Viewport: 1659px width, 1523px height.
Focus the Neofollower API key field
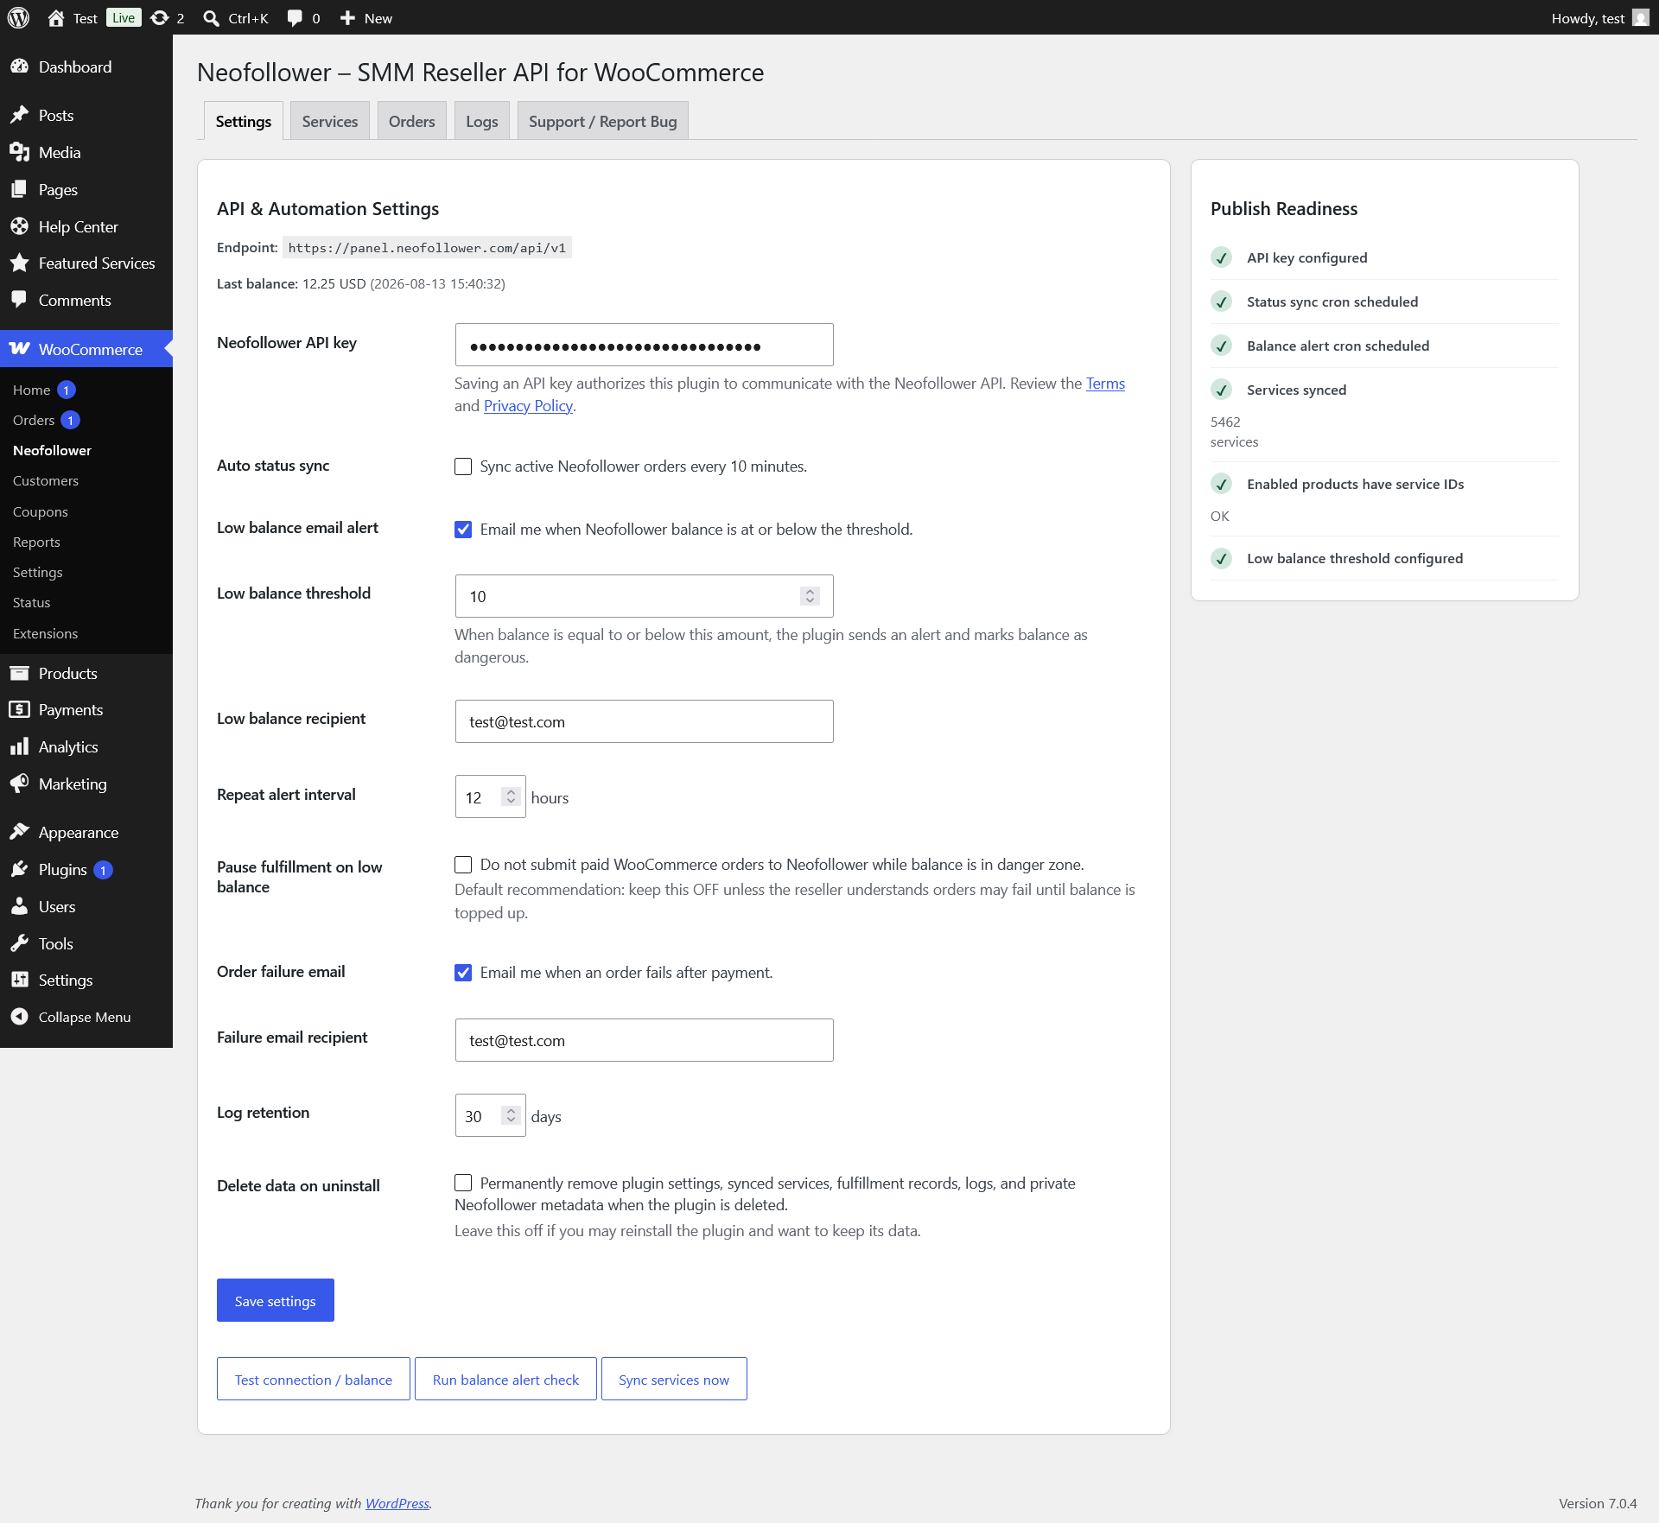point(645,345)
